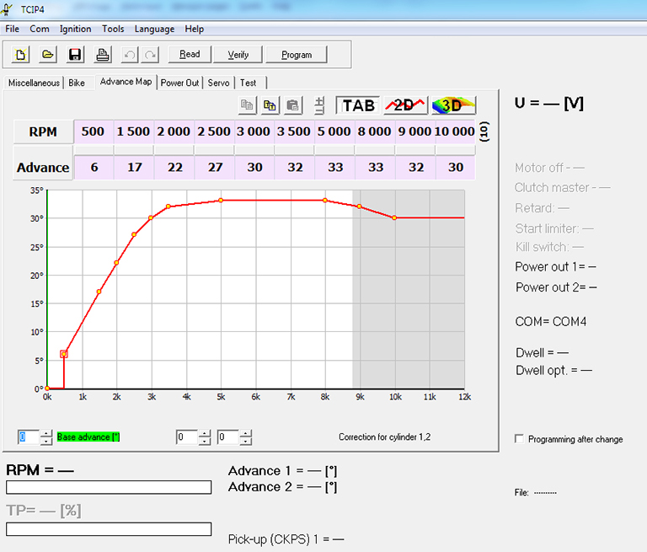The width and height of the screenshot is (647, 552).
Task: Increase second cylinder correction value
Action: [x=245, y=433]
